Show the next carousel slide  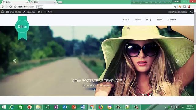point(177,61)
